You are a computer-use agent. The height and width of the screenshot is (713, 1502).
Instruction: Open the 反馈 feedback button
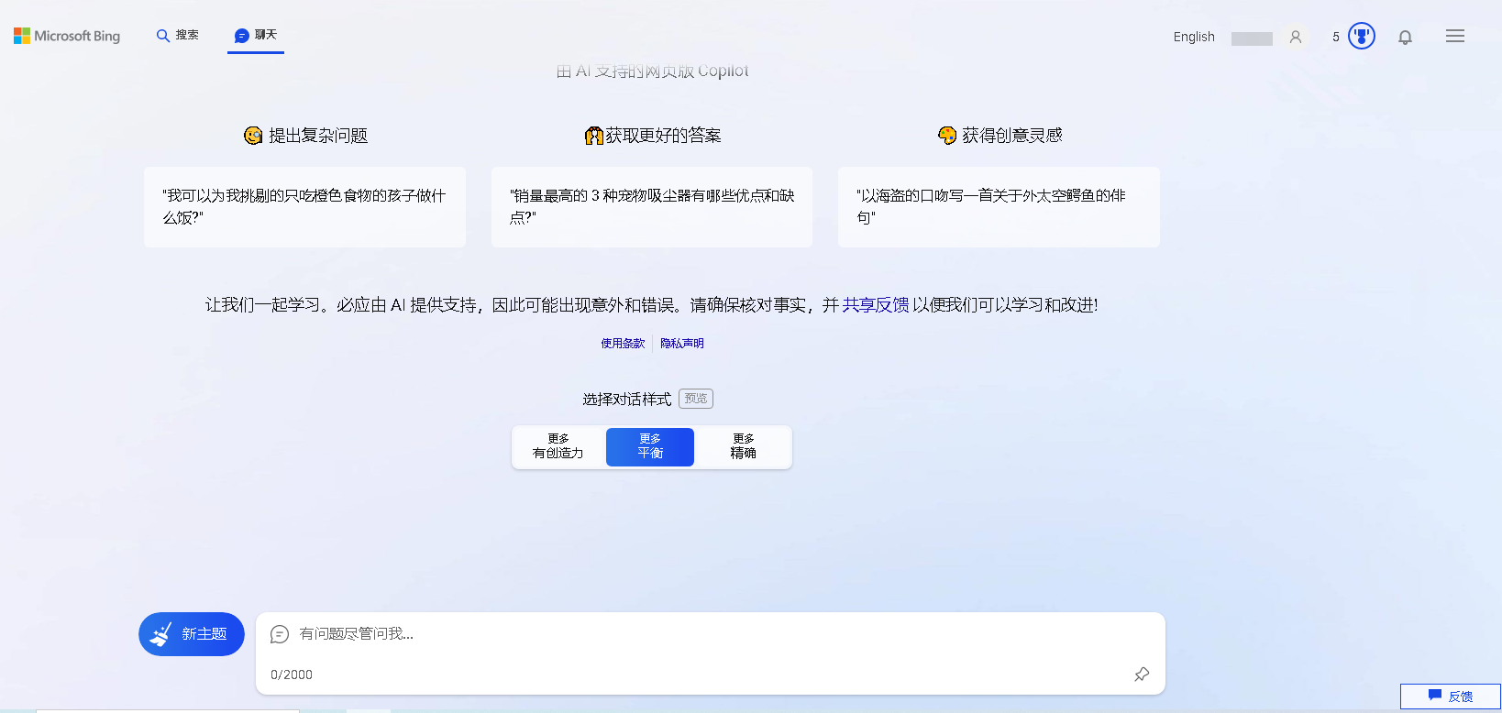pos(1451,697)
